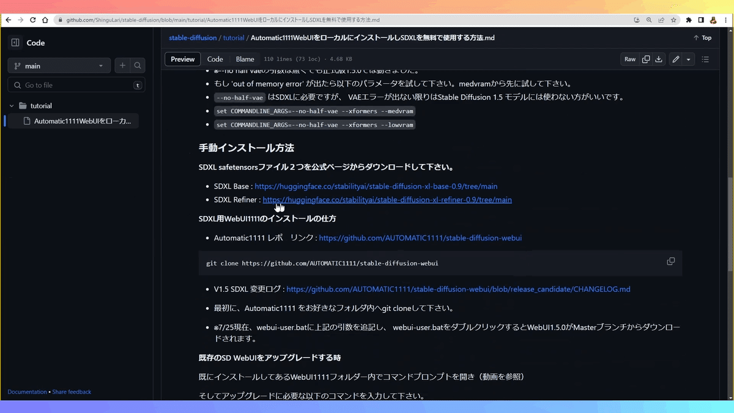Click the '--no-half-vae' inline code
Viewport: 734px width, 413px height.
240,97
